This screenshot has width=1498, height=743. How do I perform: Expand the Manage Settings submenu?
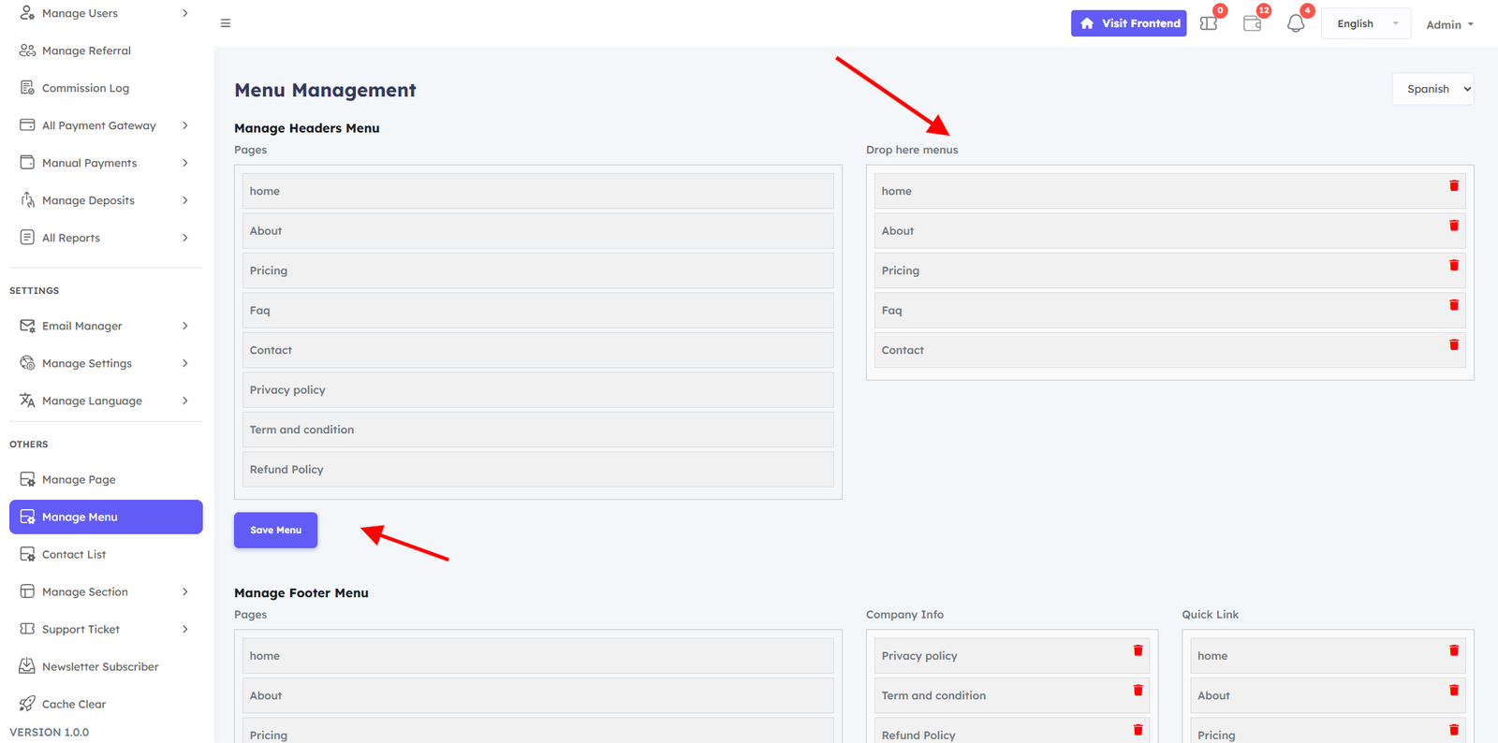(105, 363)
